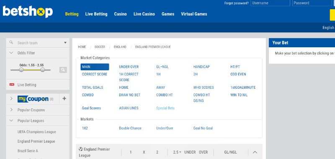
Task: Select the ODD EVEN category
Action: point(238,74)
